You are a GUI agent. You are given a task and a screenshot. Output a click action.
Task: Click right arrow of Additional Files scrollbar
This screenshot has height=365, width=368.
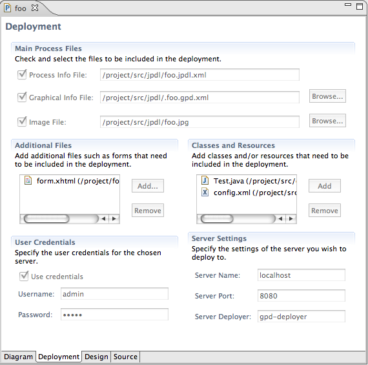pyautogui.click(x=114, y=218)
